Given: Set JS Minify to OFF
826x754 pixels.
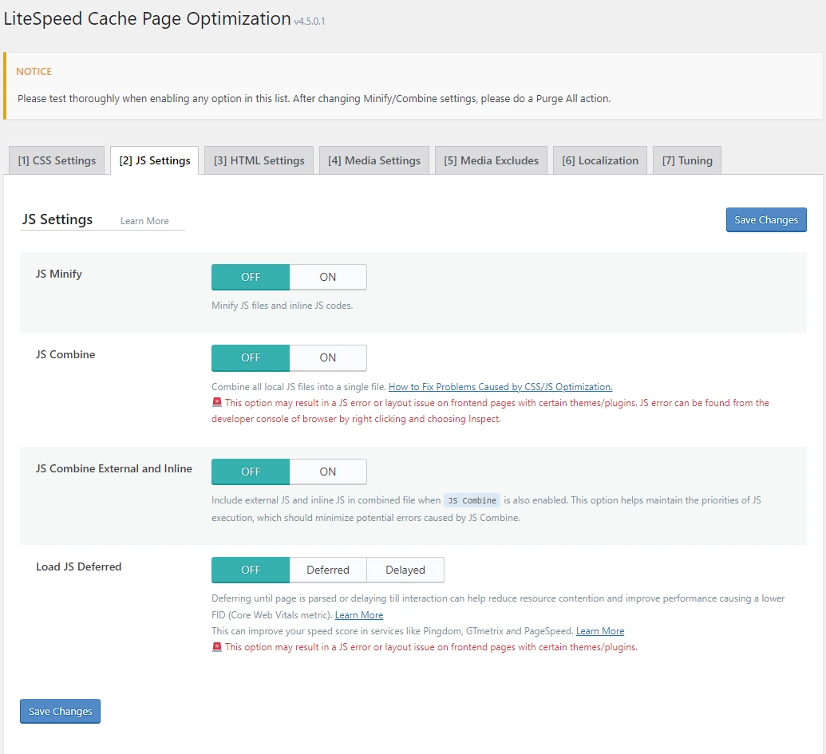Looking at the screenshot, I should [x=251, y=277].
